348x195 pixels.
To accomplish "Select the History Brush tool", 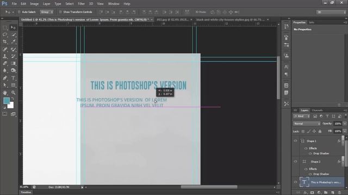I will (13, 56).
